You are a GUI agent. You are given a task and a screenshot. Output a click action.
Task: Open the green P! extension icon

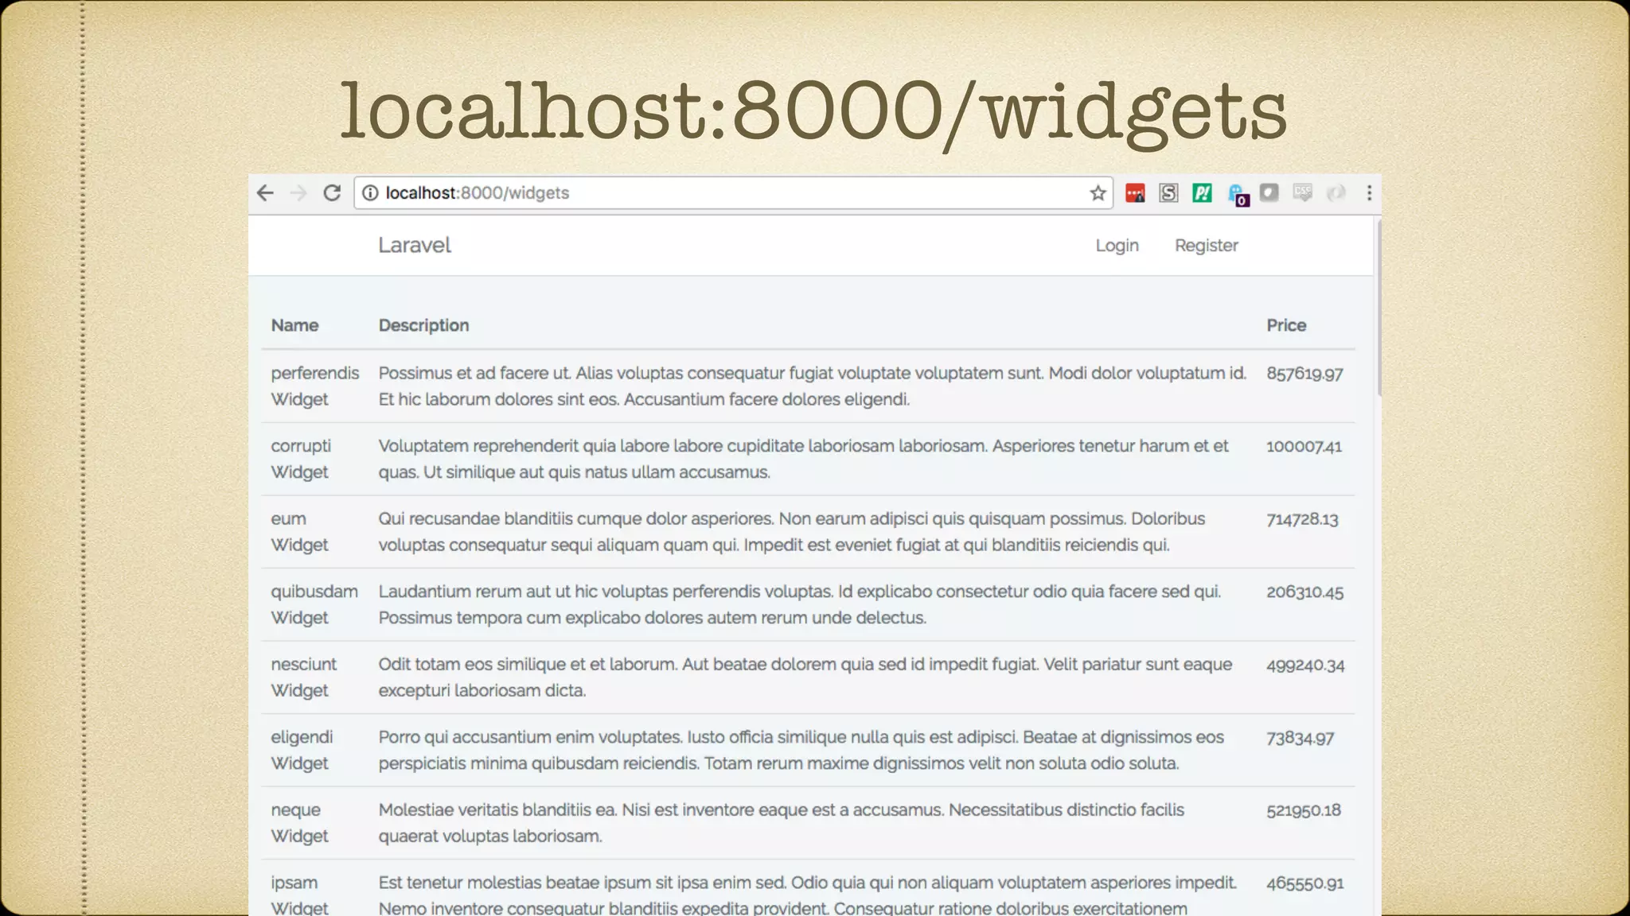tap(1202, 193)
